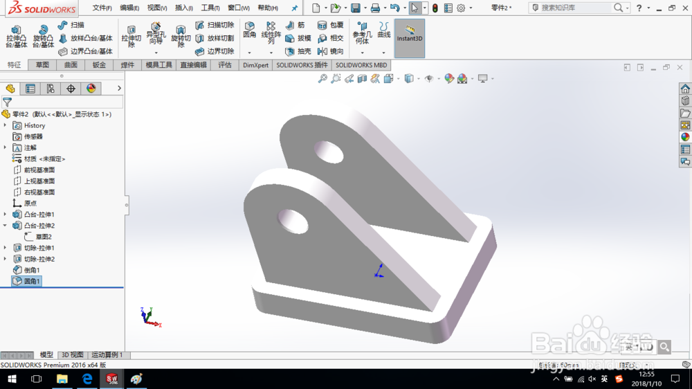This screenshot has width=692, height=389.
Task: Open File Explorer from the taskbar
Action: click(x=62, y=379)
